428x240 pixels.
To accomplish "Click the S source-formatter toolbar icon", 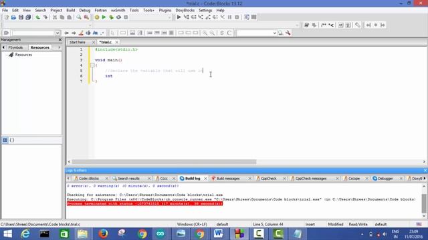I will click(221, 33).
